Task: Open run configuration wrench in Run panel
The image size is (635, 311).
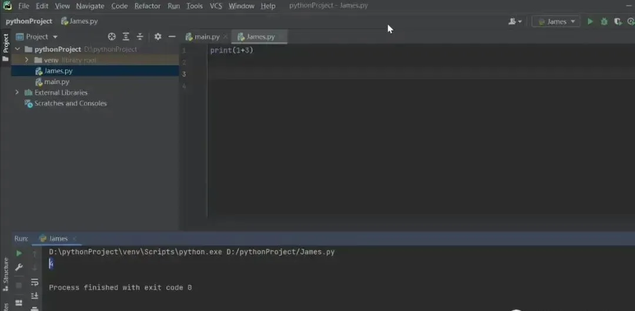Action: 19,267
